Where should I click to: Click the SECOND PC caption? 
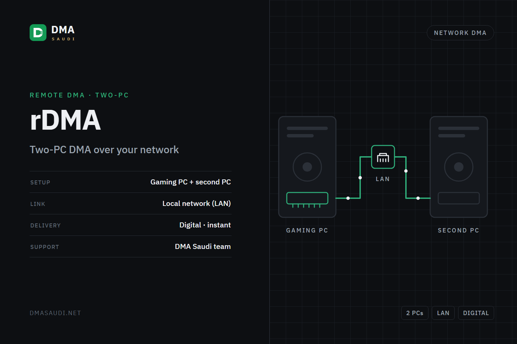tap(458, 230)
